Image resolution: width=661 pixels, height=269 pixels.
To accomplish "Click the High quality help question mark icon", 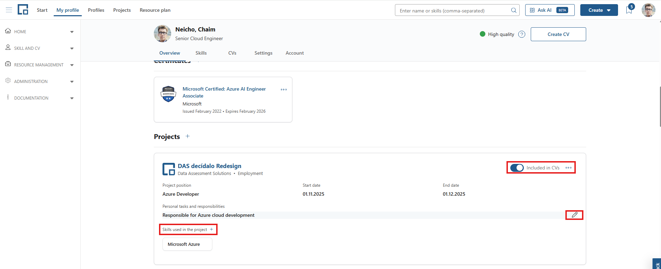I will pyautogui.click(x=522, y=34).
